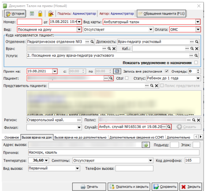The image size is (205, 191).
Task: Click the Сохранить button
Action: point(165,187)
